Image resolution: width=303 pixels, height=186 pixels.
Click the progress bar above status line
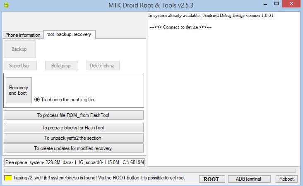pos(150,171)
